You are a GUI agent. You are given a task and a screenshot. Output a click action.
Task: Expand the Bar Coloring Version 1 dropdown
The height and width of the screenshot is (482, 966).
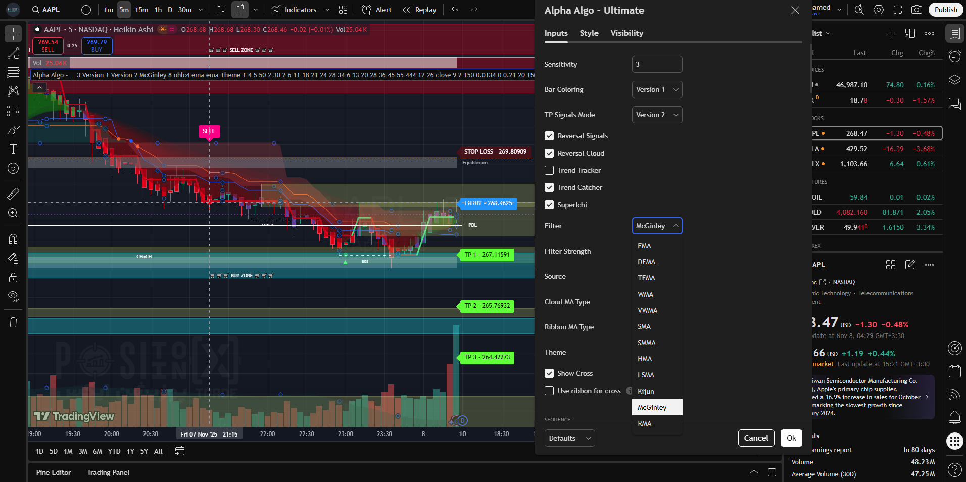click(x=657, y=89)
